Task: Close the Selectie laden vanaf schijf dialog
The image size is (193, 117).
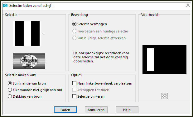Action: (188, 5)
